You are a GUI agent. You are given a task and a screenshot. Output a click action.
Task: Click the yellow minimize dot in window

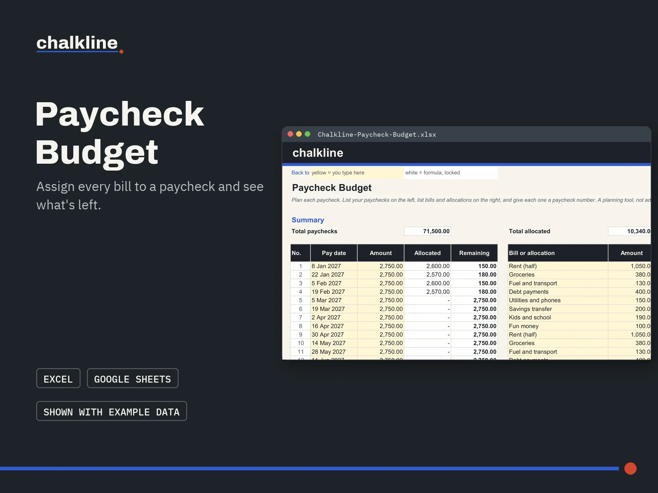pos(299,134)
